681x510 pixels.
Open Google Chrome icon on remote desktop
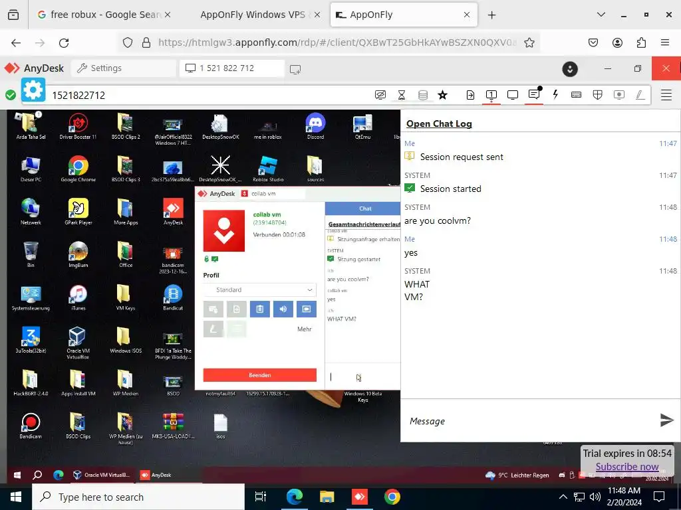[78, 169]
